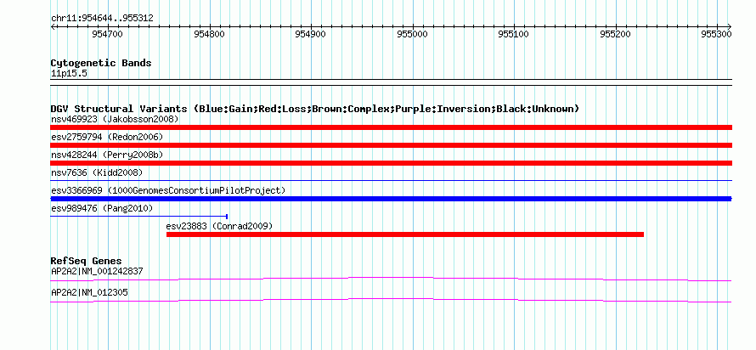Click the Cytogenetic Bands track title
The height and width of the screenshot is (350, 756).
[101, 63]
